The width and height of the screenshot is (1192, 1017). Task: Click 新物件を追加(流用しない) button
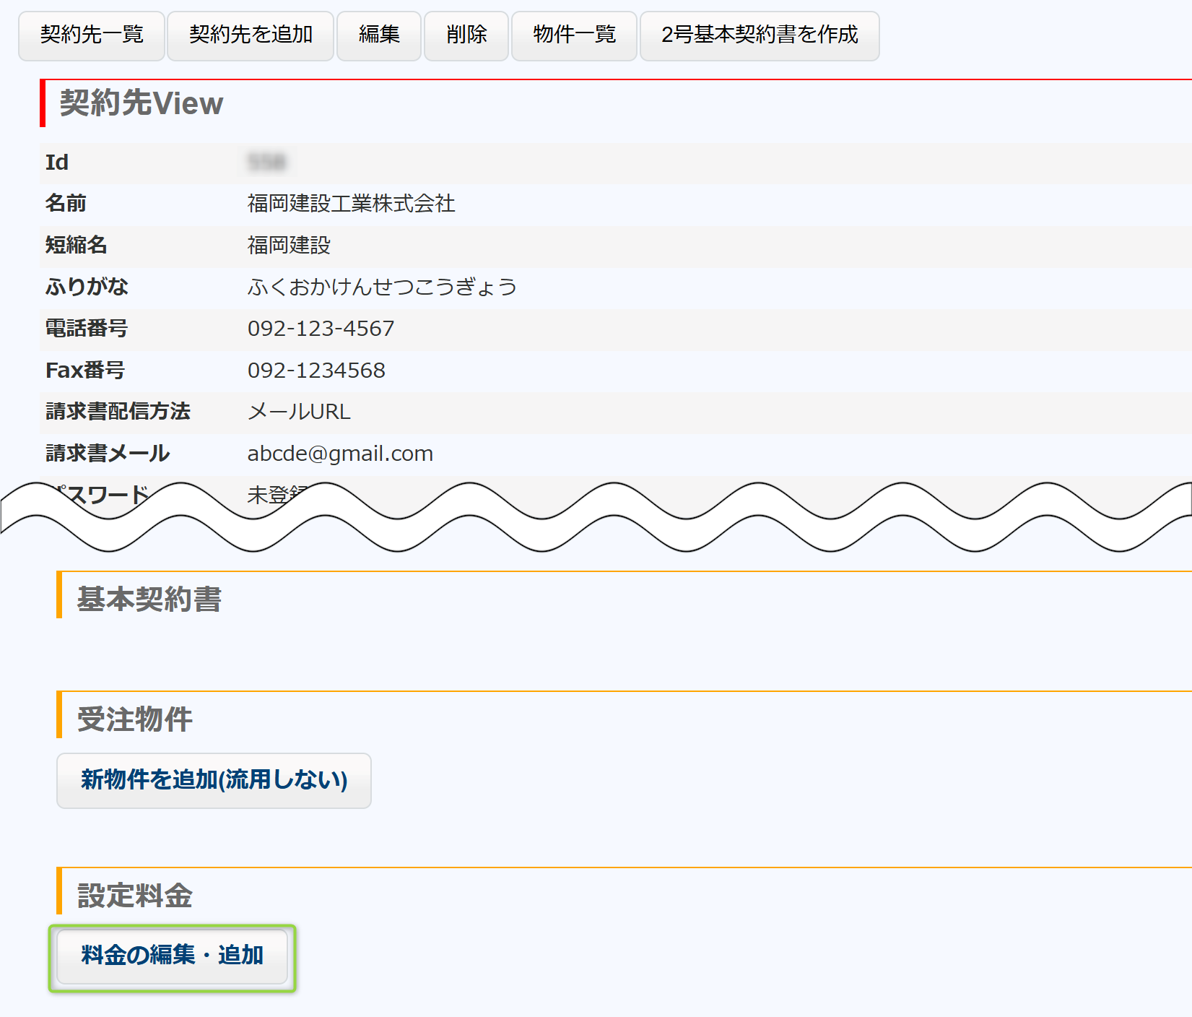click(214, 780)
